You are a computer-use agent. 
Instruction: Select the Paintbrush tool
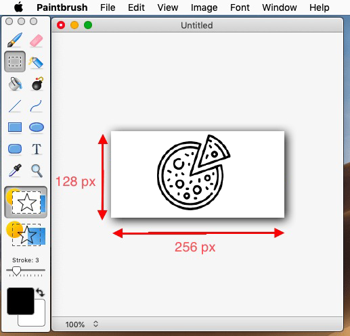15,40
